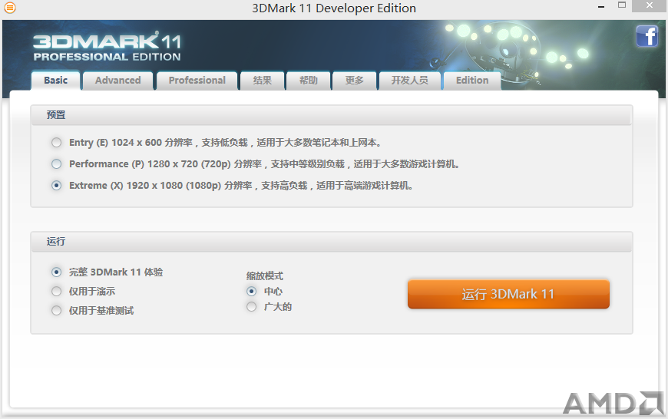This screenshot has height=419, width=668.
Task: Open the 开发人员 tab
Action: [410, 81]
